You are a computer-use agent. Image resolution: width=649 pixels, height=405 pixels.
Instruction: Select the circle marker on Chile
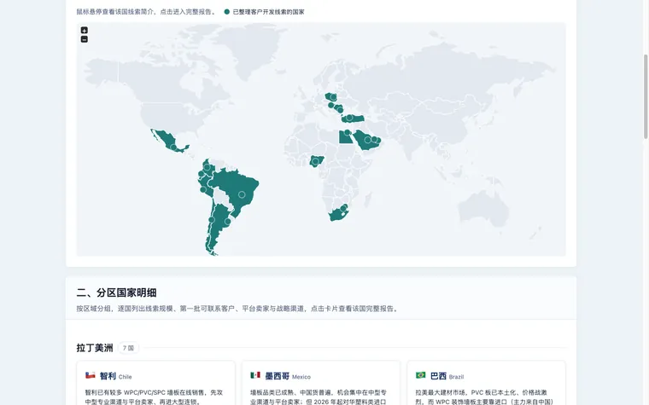click(x=211, y=220)
